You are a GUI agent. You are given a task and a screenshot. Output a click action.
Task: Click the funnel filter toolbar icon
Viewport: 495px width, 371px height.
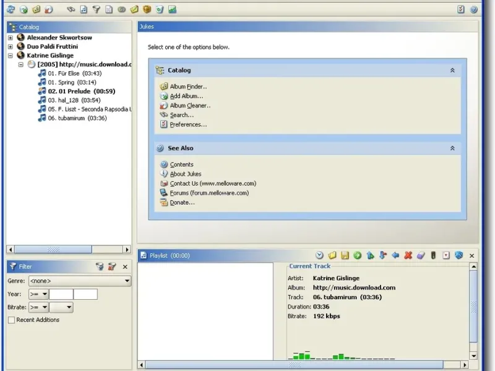[97, 9]
